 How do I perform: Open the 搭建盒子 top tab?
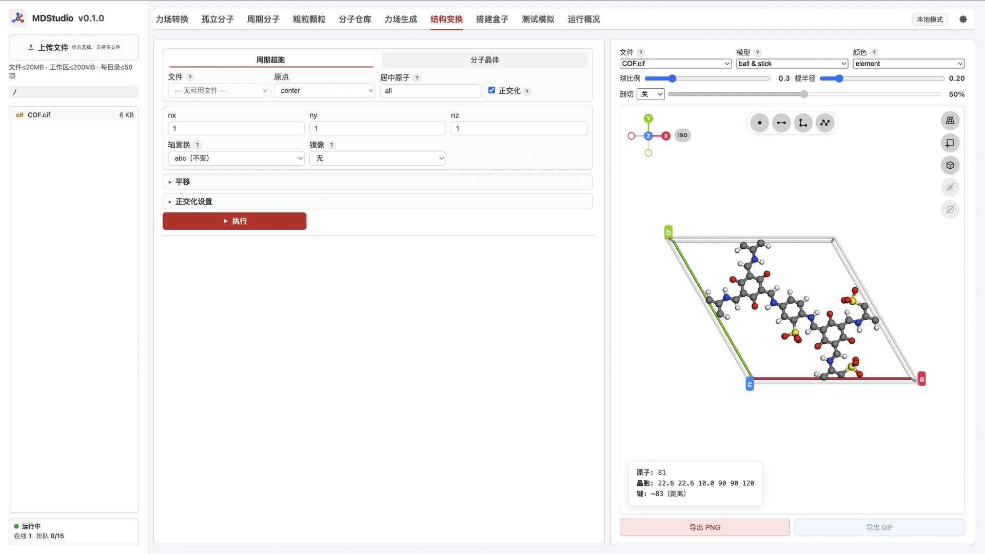click(x=492, y=19)
